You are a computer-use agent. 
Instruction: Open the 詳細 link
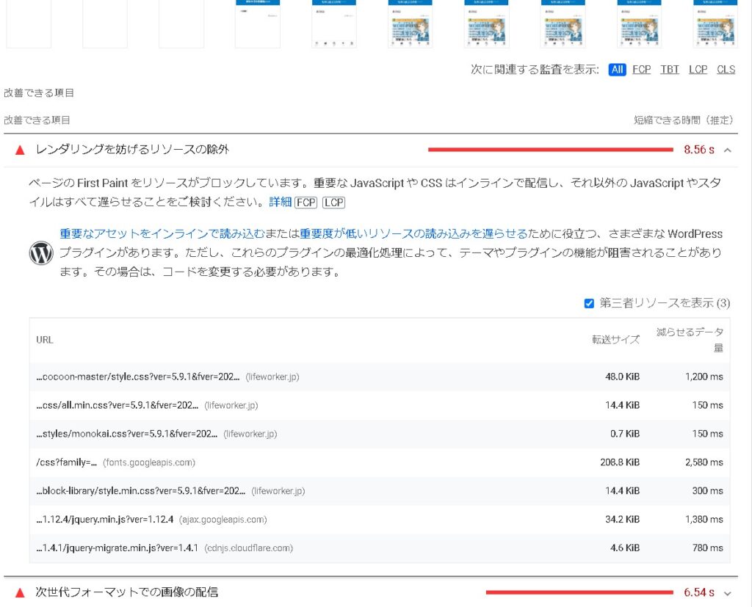coord(281,203)
